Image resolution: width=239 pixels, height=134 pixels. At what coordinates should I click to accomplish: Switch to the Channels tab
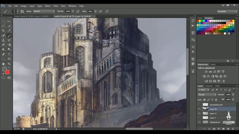click(x=209, y=86)
